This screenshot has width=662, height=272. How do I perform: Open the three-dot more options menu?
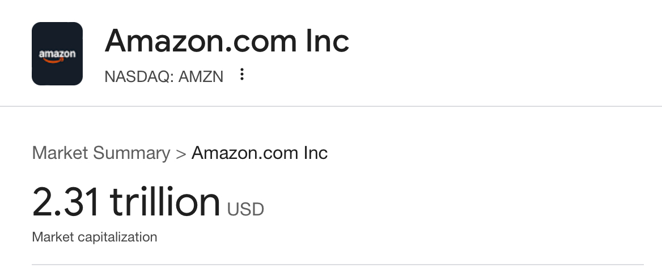pos(242,75)
